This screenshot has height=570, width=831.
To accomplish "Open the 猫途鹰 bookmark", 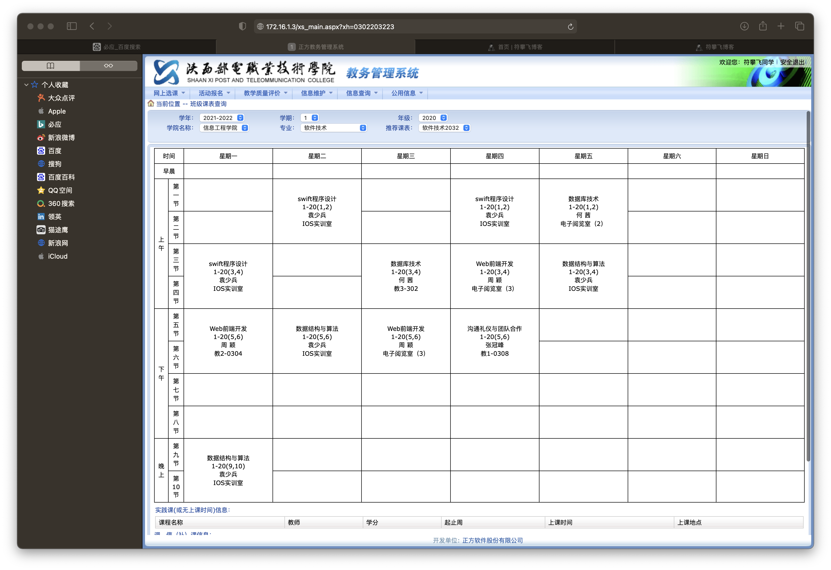I will [52, 230].
